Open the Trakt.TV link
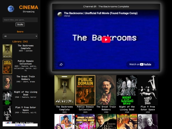172x129 pixels. pyautogui.click(x=20, y=125)
